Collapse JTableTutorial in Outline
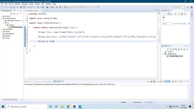Screen dimensions: 194x109 click(163, 54)
